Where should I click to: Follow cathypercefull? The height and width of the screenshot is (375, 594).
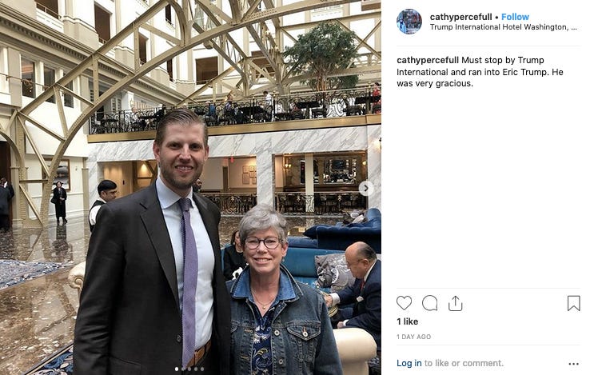click(x=515, y=17)
